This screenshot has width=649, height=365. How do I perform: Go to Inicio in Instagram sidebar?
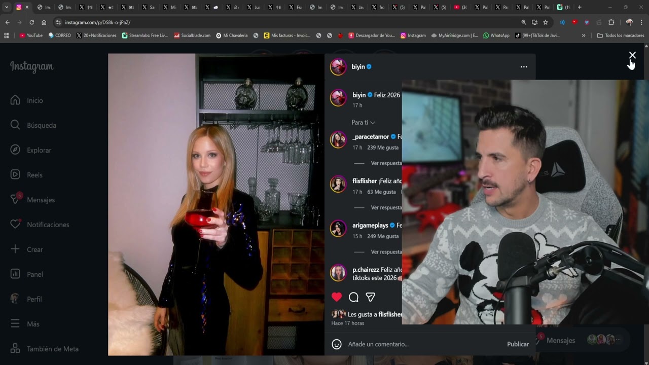point(27,100)
